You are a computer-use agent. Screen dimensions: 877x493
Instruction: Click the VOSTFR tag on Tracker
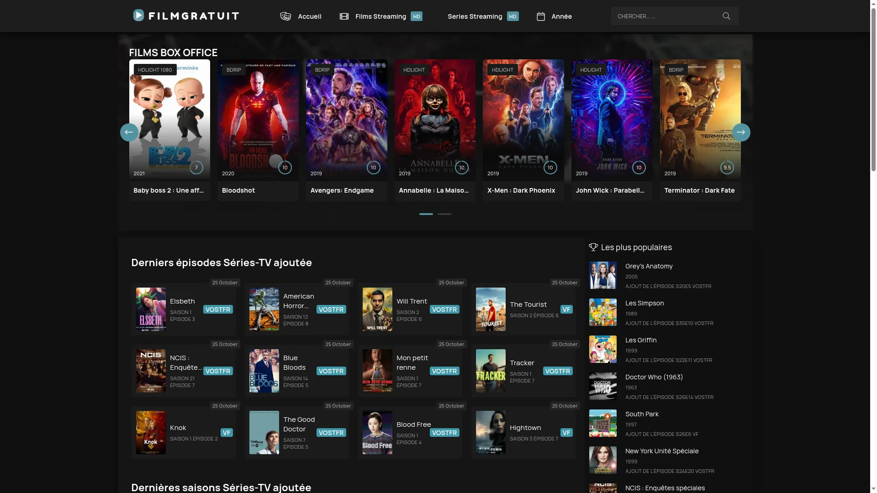[558, 371]
